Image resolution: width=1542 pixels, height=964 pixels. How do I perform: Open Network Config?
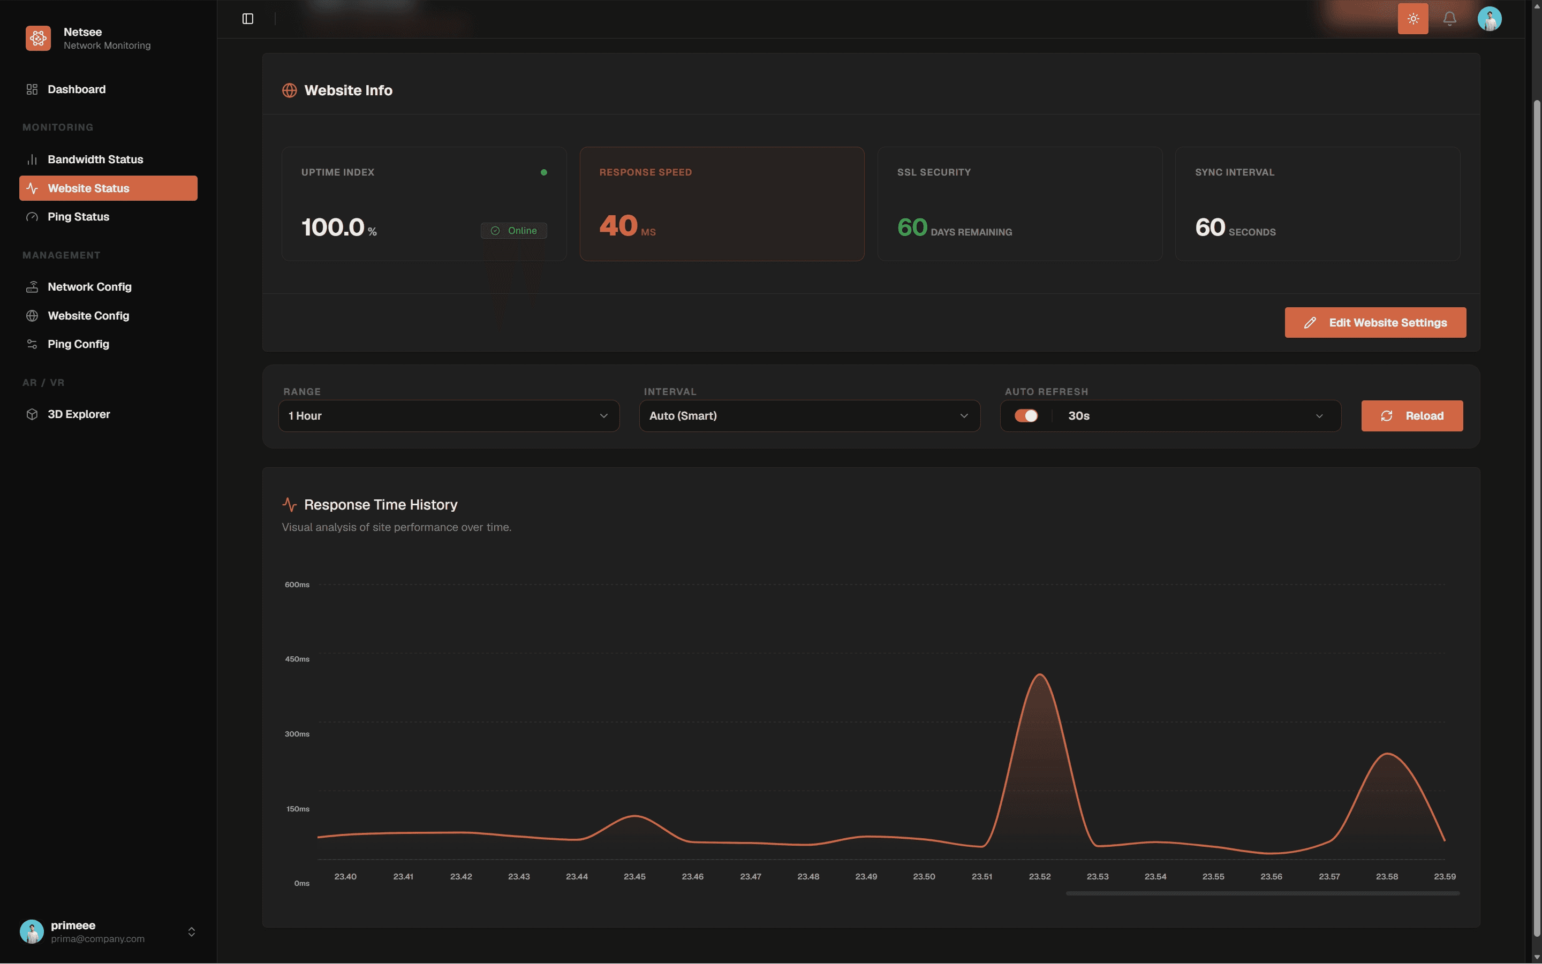click(x=108, y=287)
